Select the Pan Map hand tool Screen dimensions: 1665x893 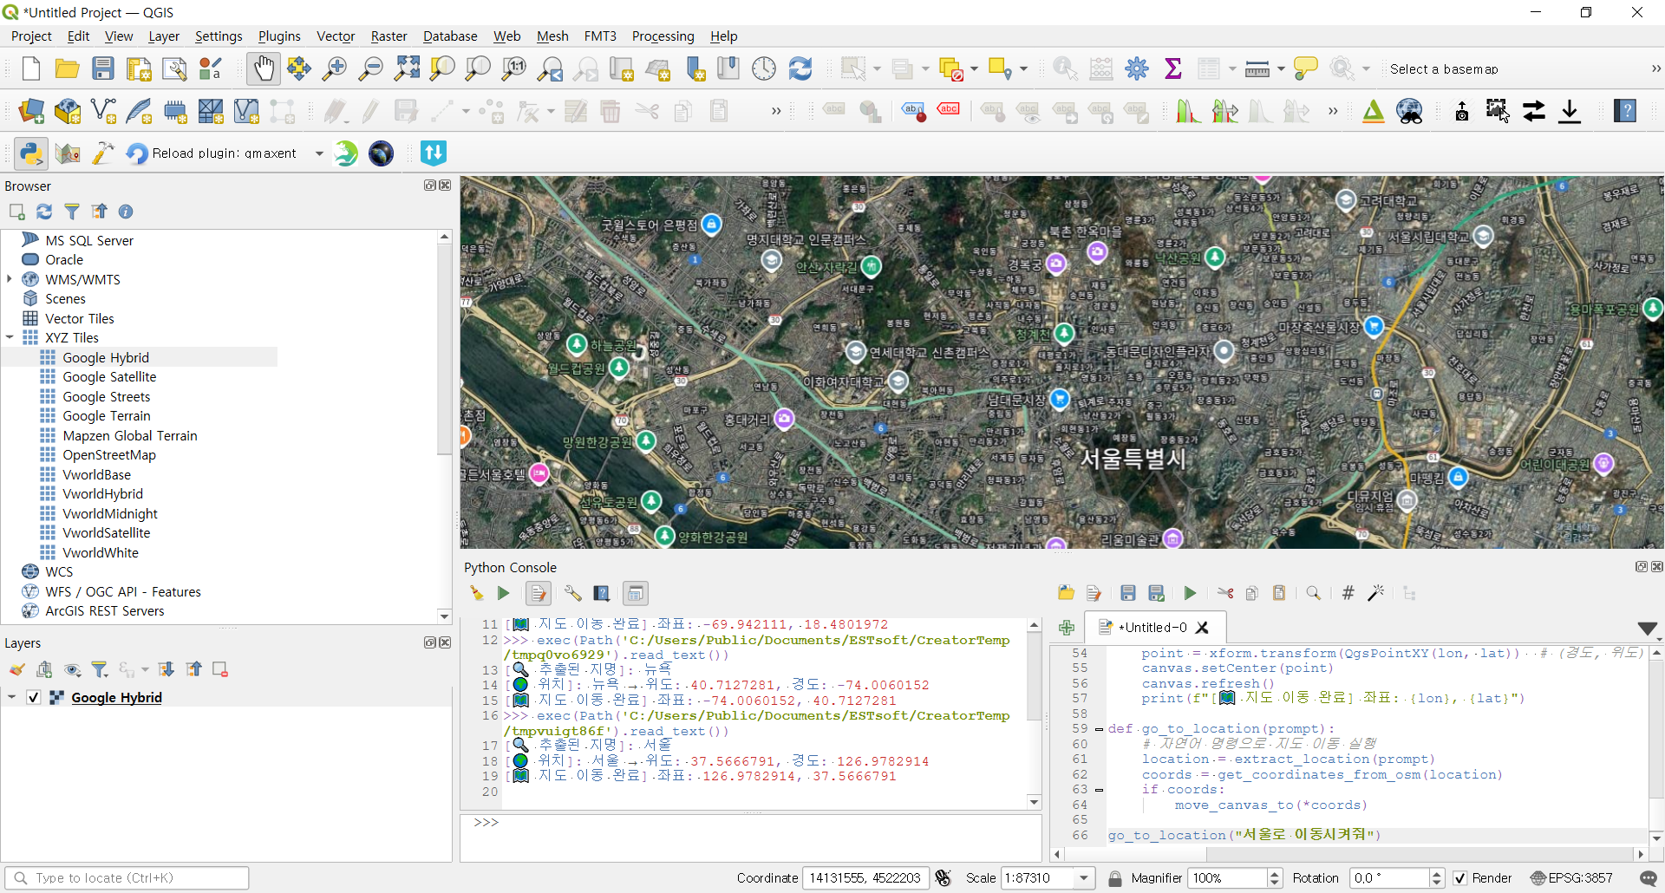(263, 68)
